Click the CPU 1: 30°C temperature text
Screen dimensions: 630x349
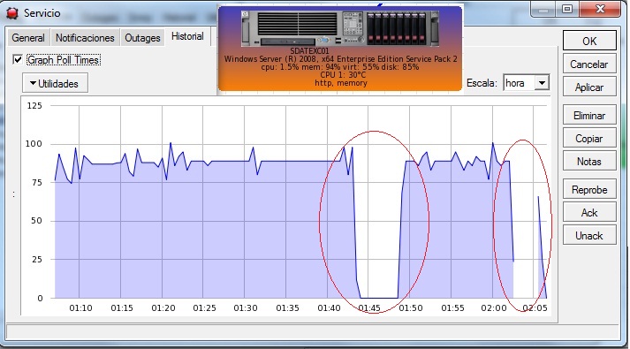pyautogui.click(x=343, y=75)
